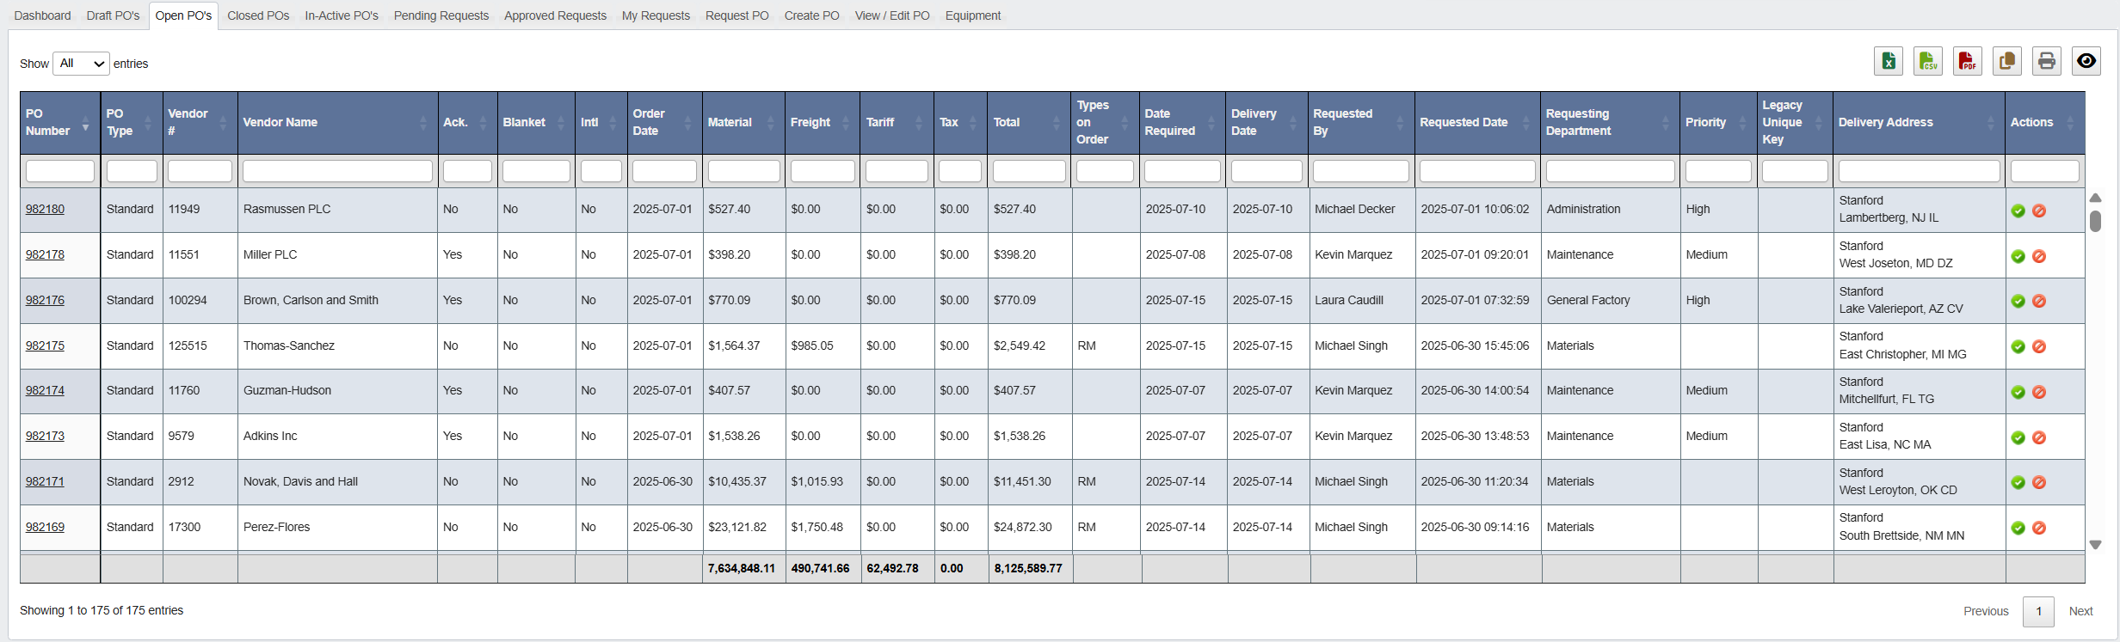This screenshot has height=642, width=2120.
Task: Export table to Excel file
Action: coord(1889,61)
